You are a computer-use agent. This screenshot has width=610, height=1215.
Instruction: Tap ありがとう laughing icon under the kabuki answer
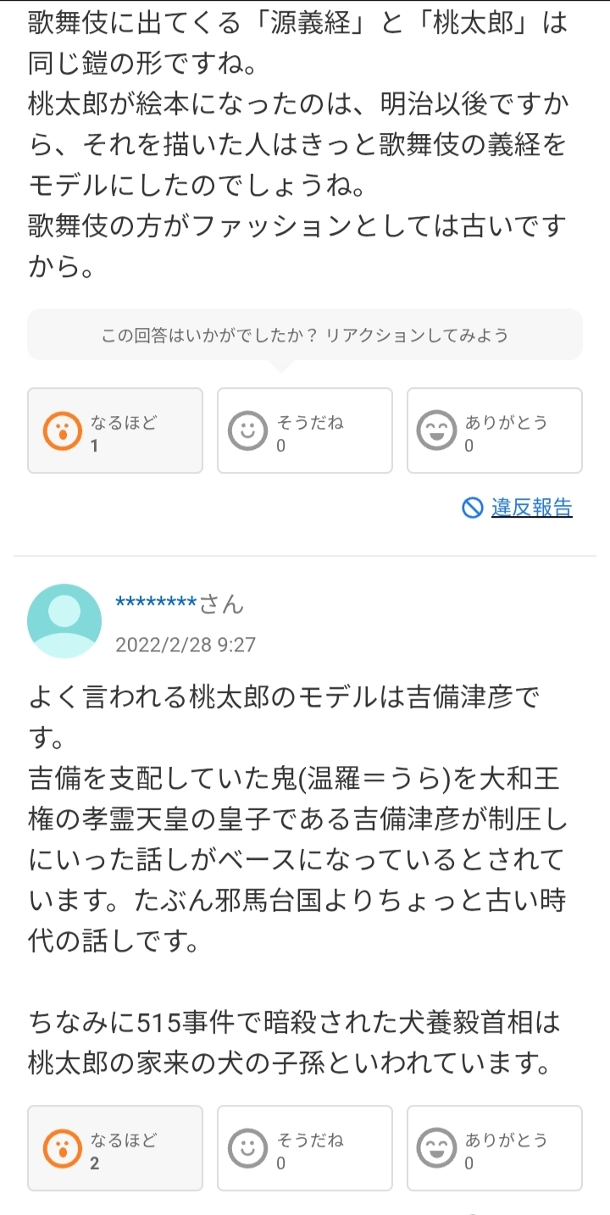tap(437, 431)
